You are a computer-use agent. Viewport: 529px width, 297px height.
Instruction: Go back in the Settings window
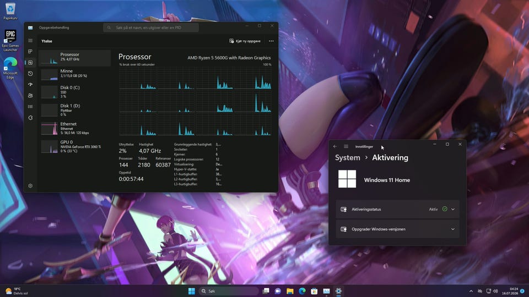335,146
